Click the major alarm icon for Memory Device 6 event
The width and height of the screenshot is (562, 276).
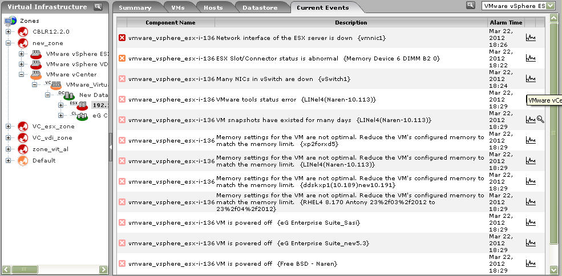pyautogui.click(x=122, y=58)
